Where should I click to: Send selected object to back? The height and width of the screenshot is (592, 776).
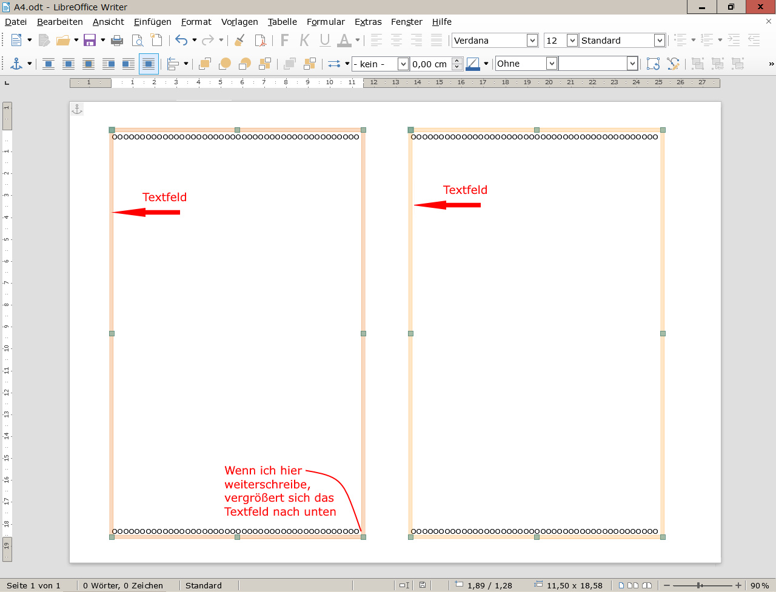point(265,64)
